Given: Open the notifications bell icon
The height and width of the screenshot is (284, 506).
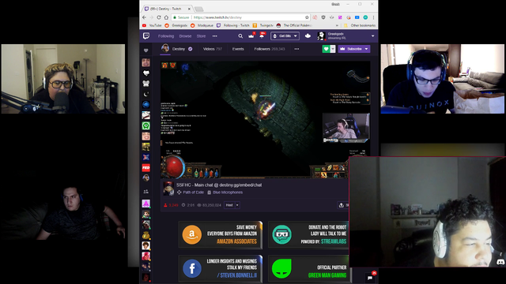Looking at the screenshot, I should (x=262, y=35).
